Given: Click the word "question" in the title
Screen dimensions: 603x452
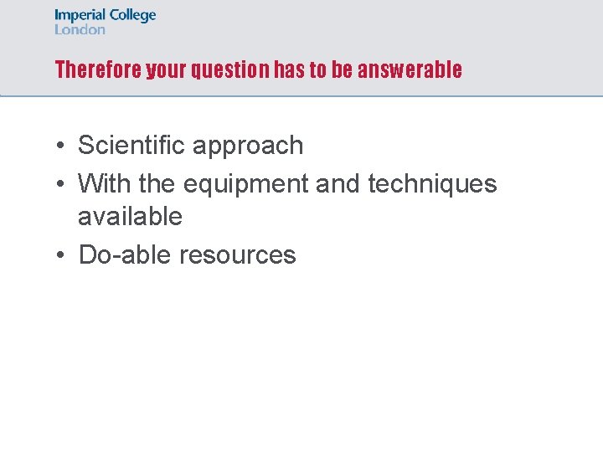Looking at the screenshot, I should pyautogui.click(x=230, y=70).
